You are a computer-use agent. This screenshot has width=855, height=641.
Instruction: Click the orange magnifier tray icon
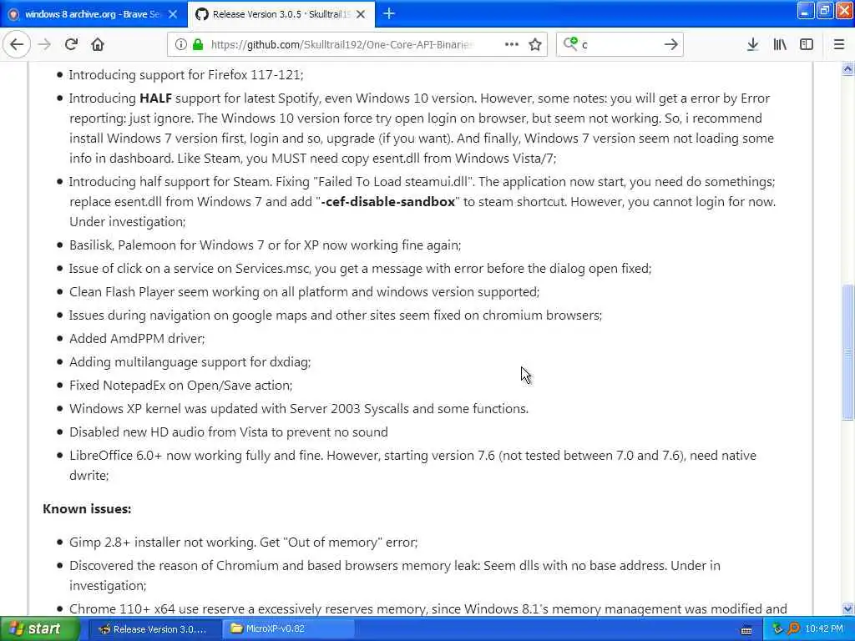tap(793, 629)
